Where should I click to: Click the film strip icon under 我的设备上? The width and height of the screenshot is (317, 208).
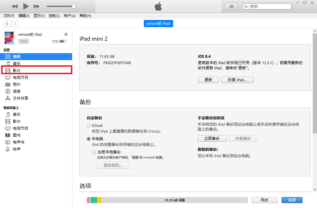tap(8, 121)
